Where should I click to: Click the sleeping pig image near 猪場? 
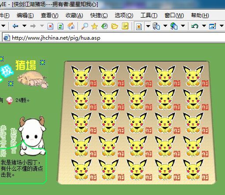tap(33, 80)
